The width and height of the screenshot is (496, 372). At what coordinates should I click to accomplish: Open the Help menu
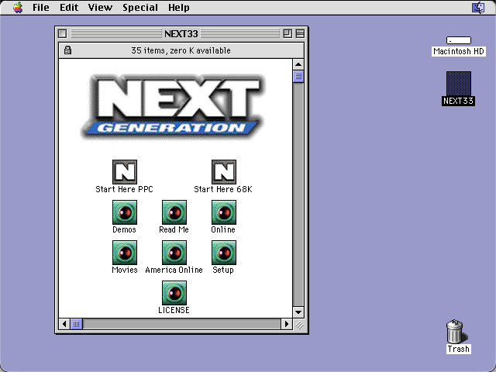[179, 7]
